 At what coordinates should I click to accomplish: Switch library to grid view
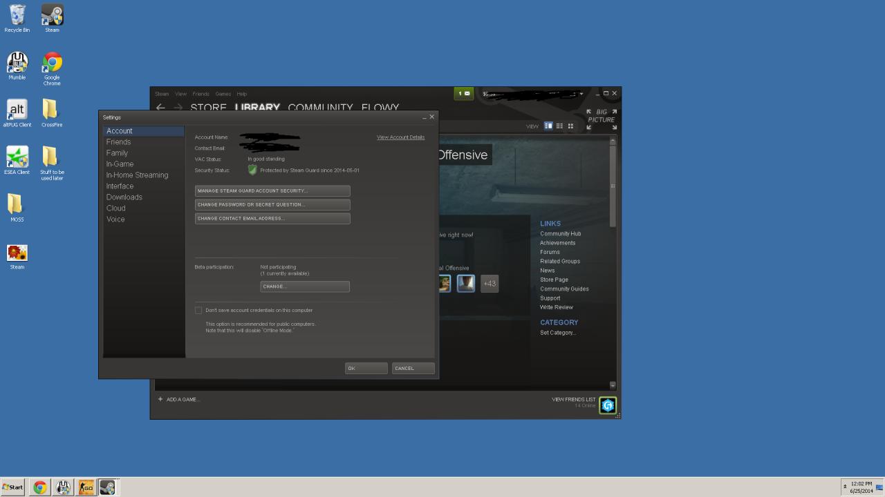click(570, 126)
